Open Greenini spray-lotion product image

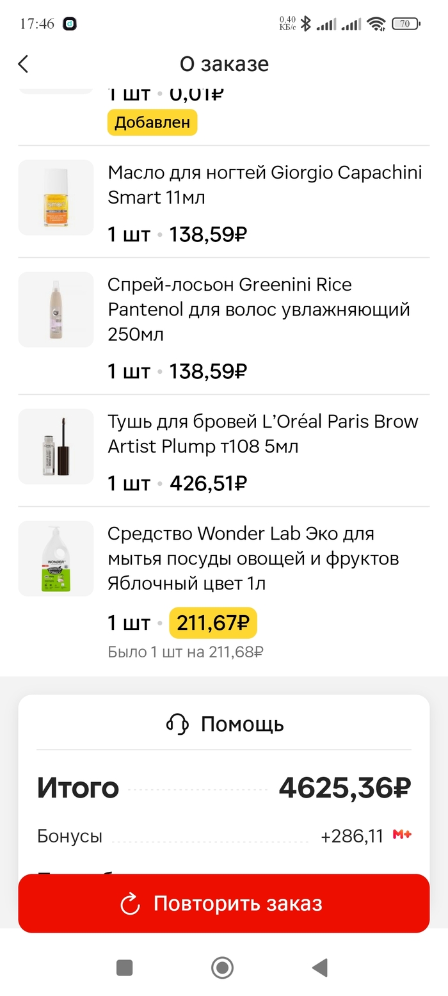(56, 309)
